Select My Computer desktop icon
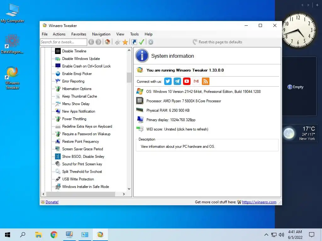This screenshot has width=322, height=241. pos(12,13)
